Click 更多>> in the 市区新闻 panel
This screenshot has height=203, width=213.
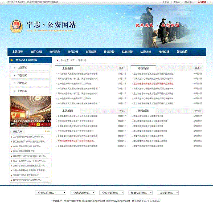198,68
